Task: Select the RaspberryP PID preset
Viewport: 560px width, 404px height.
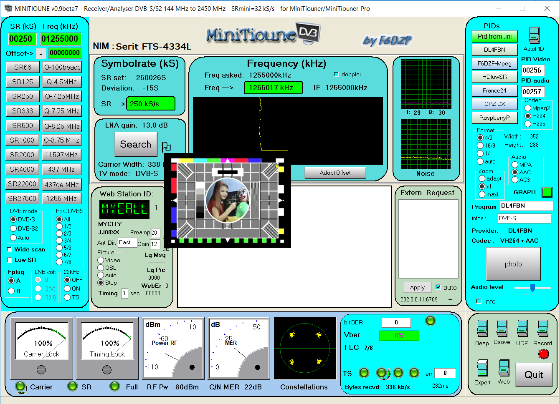Action: coord(494,118)
